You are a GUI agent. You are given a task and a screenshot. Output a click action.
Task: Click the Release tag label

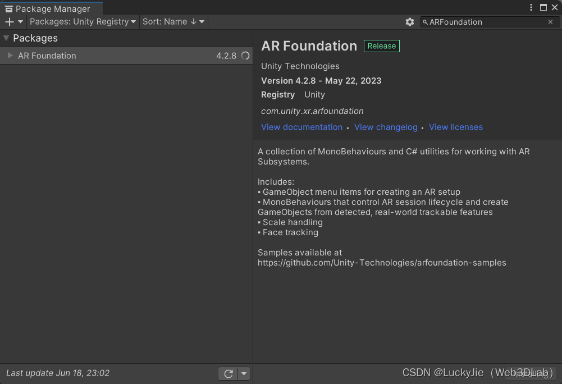381,46
